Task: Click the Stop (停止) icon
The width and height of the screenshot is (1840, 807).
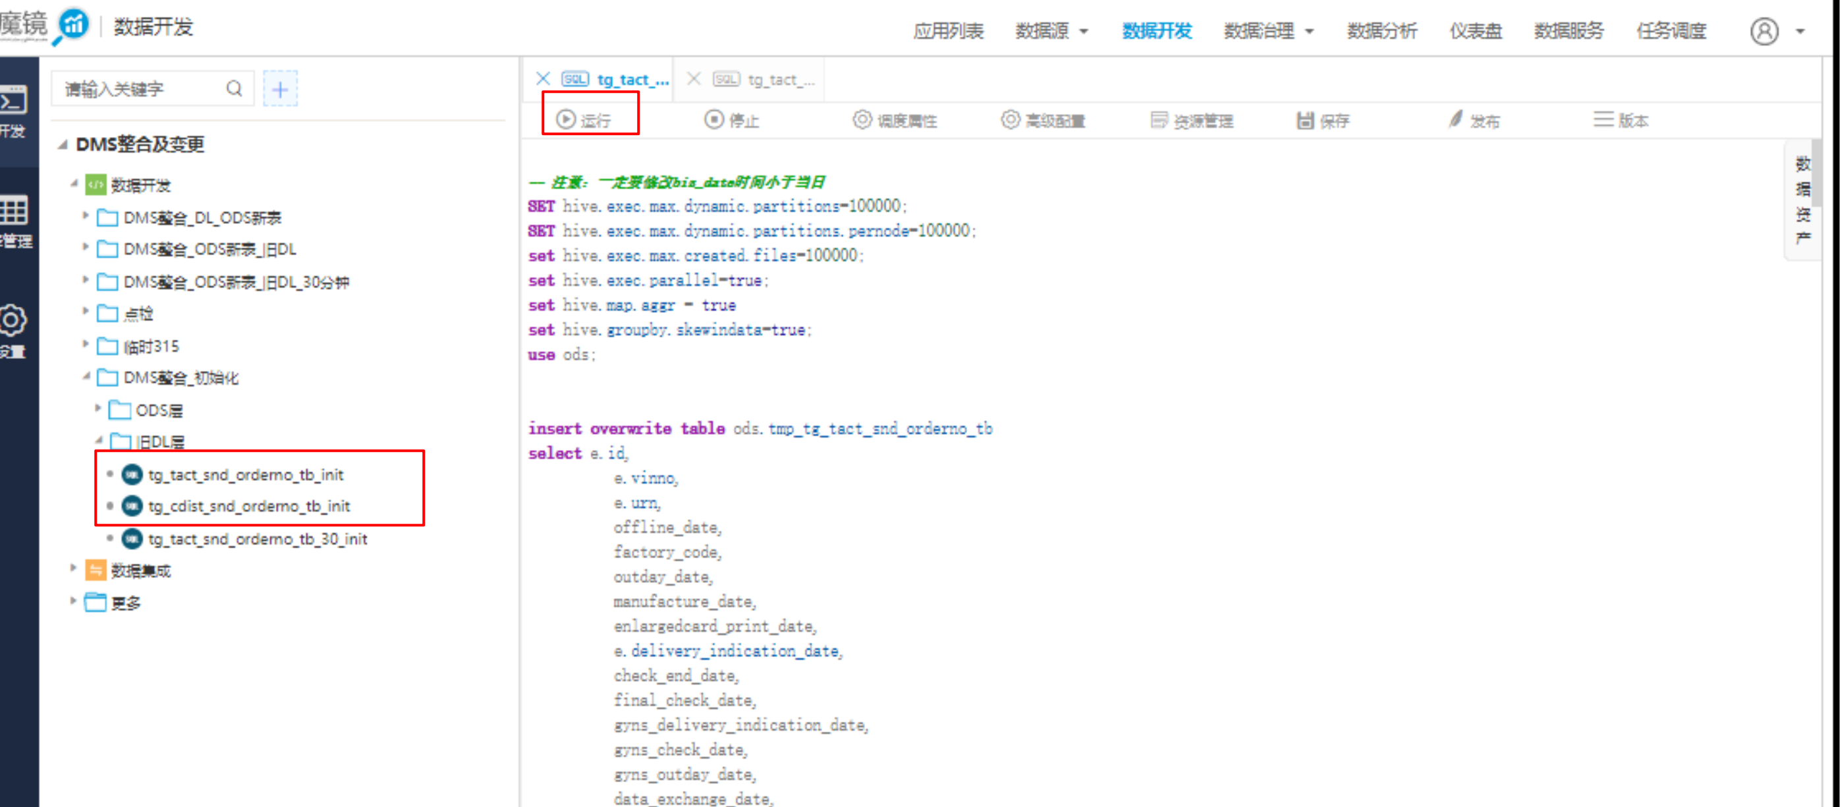Action: [x=713, y=119]
